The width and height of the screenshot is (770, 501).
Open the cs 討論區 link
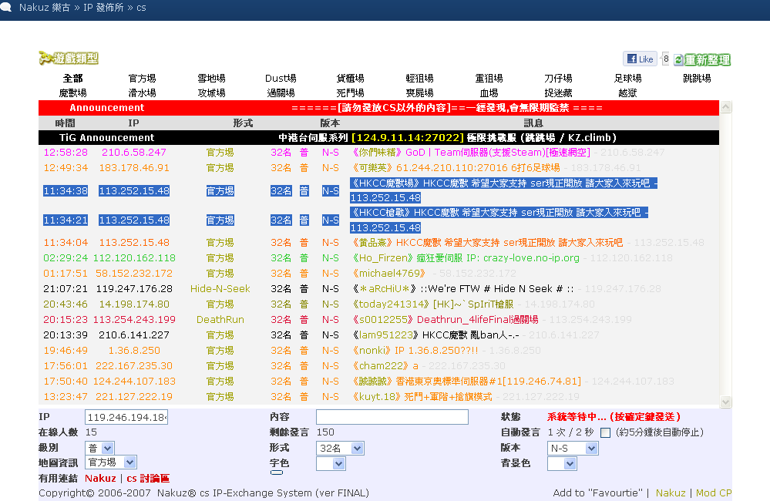coord(148,479)
